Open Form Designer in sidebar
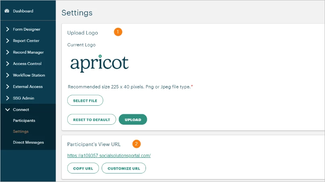 coord(27,29)
